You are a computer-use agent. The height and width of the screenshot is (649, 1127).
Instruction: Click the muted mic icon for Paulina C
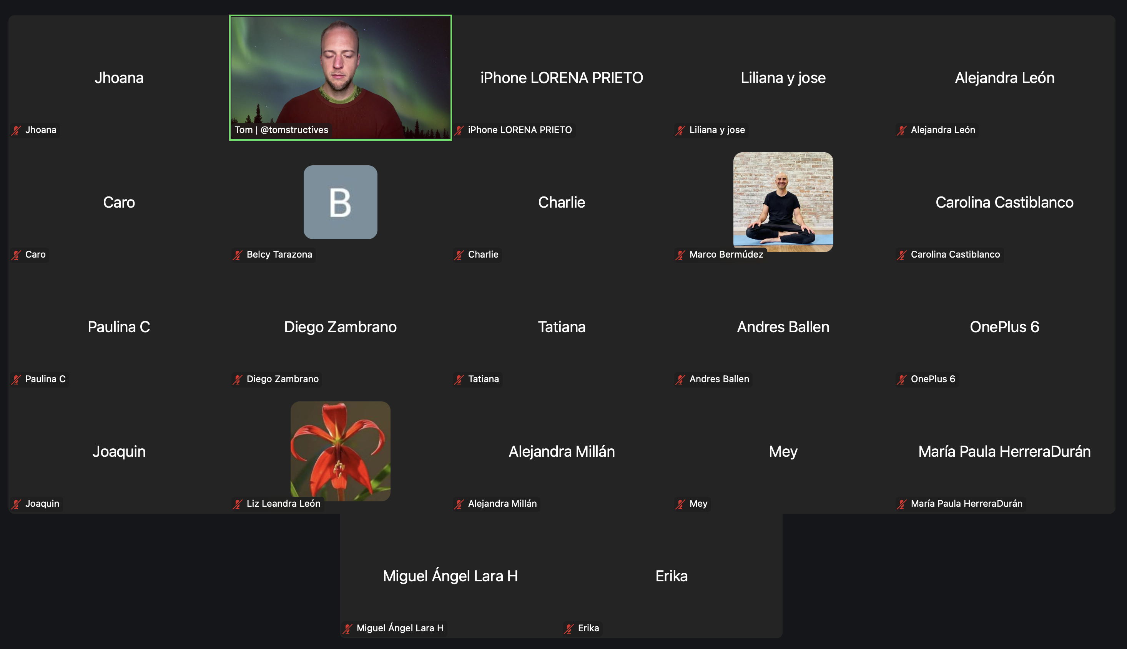(17, 380)
